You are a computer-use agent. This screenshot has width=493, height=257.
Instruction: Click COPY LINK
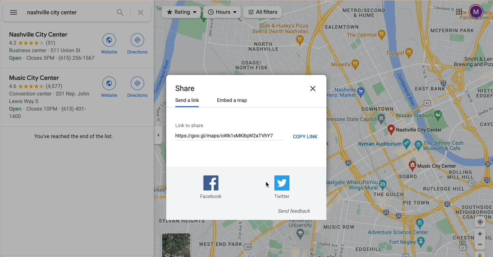click(x=305, y=136)
